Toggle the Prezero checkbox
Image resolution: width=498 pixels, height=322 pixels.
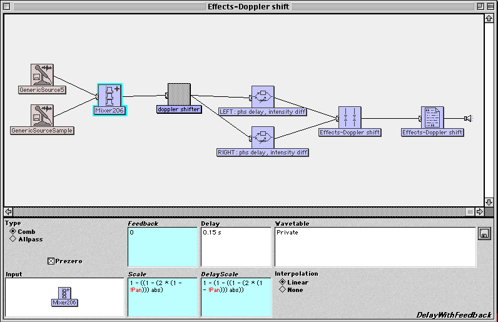51,261
